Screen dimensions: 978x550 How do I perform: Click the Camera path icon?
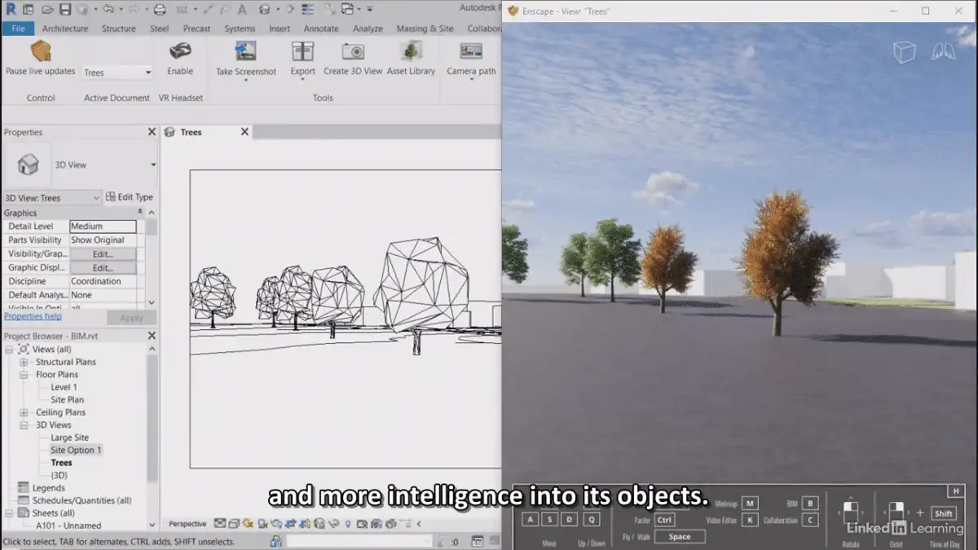(471, 51)
